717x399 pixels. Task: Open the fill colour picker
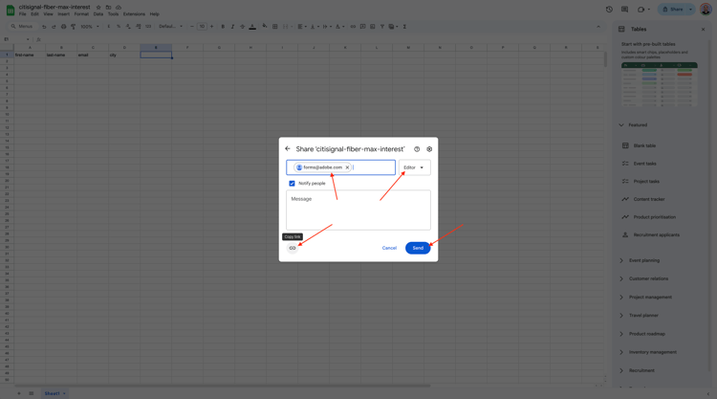pyautogui.click(x=265, y=27)
